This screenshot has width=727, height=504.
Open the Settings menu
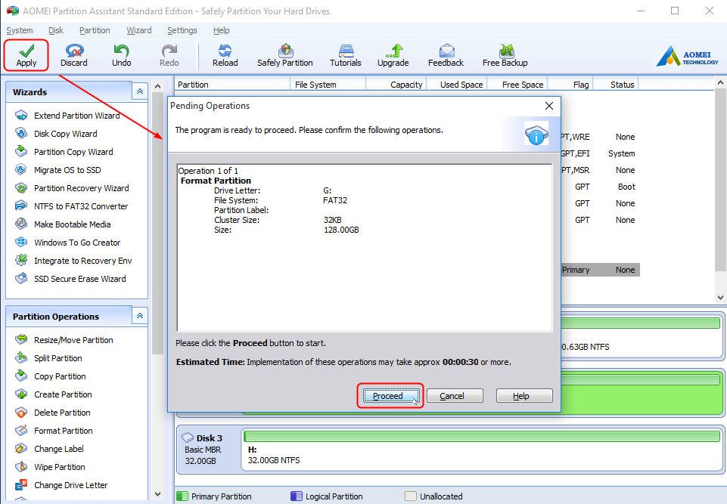[182, 30]
